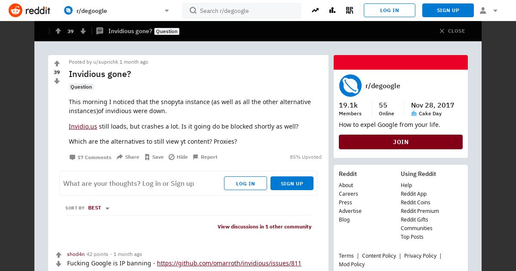Upvote shod4n's comment
Image resolution: width=516 pixels, height=271 pixels.
click(59, 255)
